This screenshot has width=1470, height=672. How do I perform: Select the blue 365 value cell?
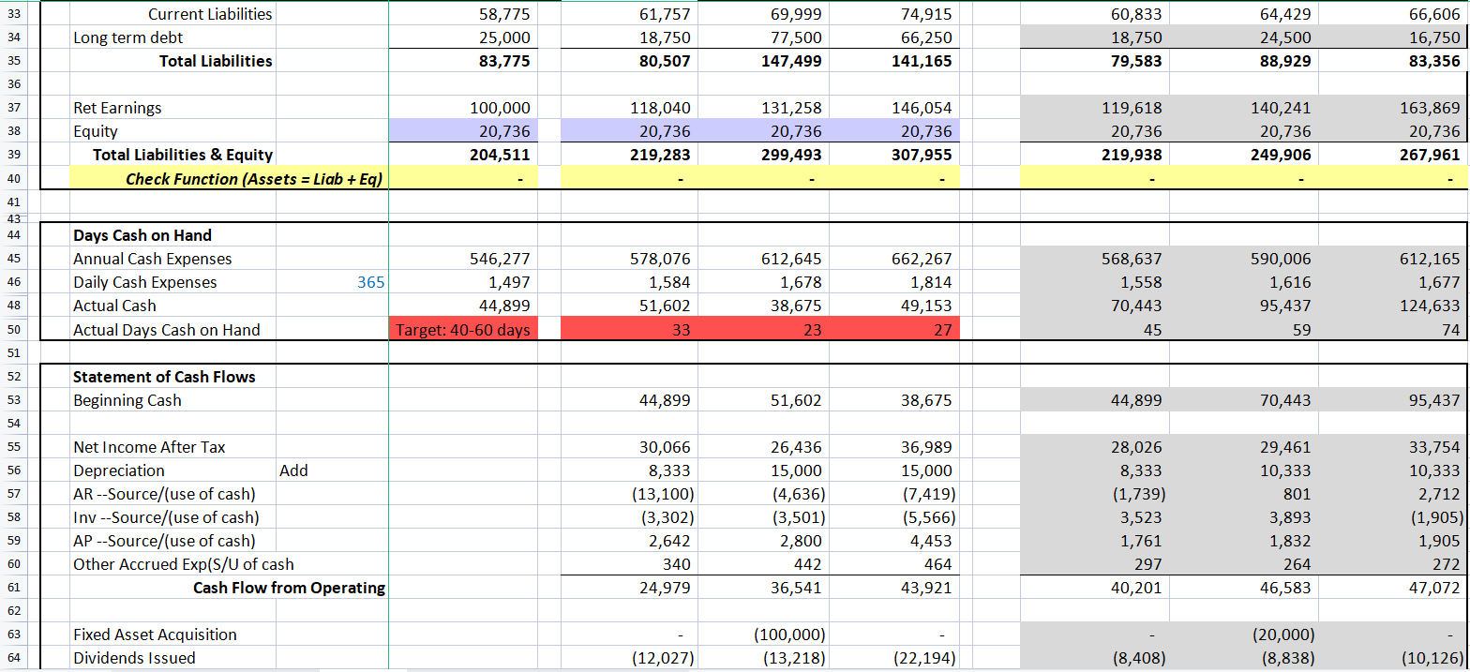(x=371, y=282)
